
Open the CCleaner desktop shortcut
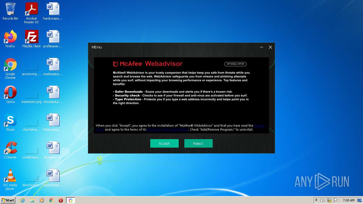10,150
